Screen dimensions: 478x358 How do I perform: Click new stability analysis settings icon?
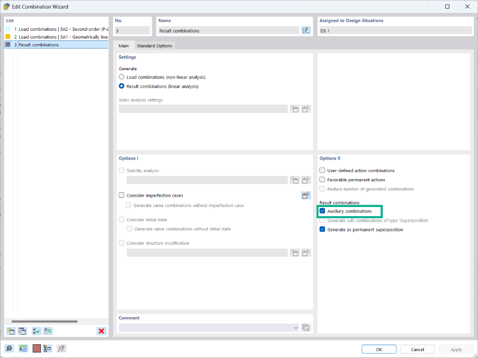click(295, 180)
